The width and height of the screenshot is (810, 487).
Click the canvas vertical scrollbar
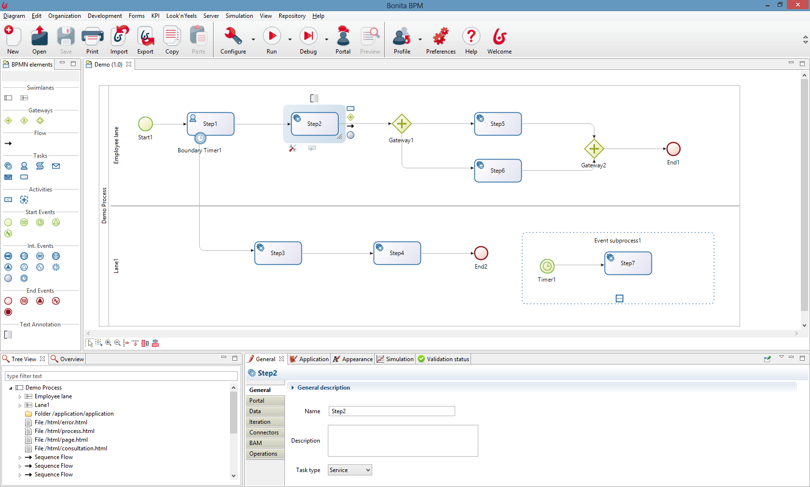click(804, 195)
